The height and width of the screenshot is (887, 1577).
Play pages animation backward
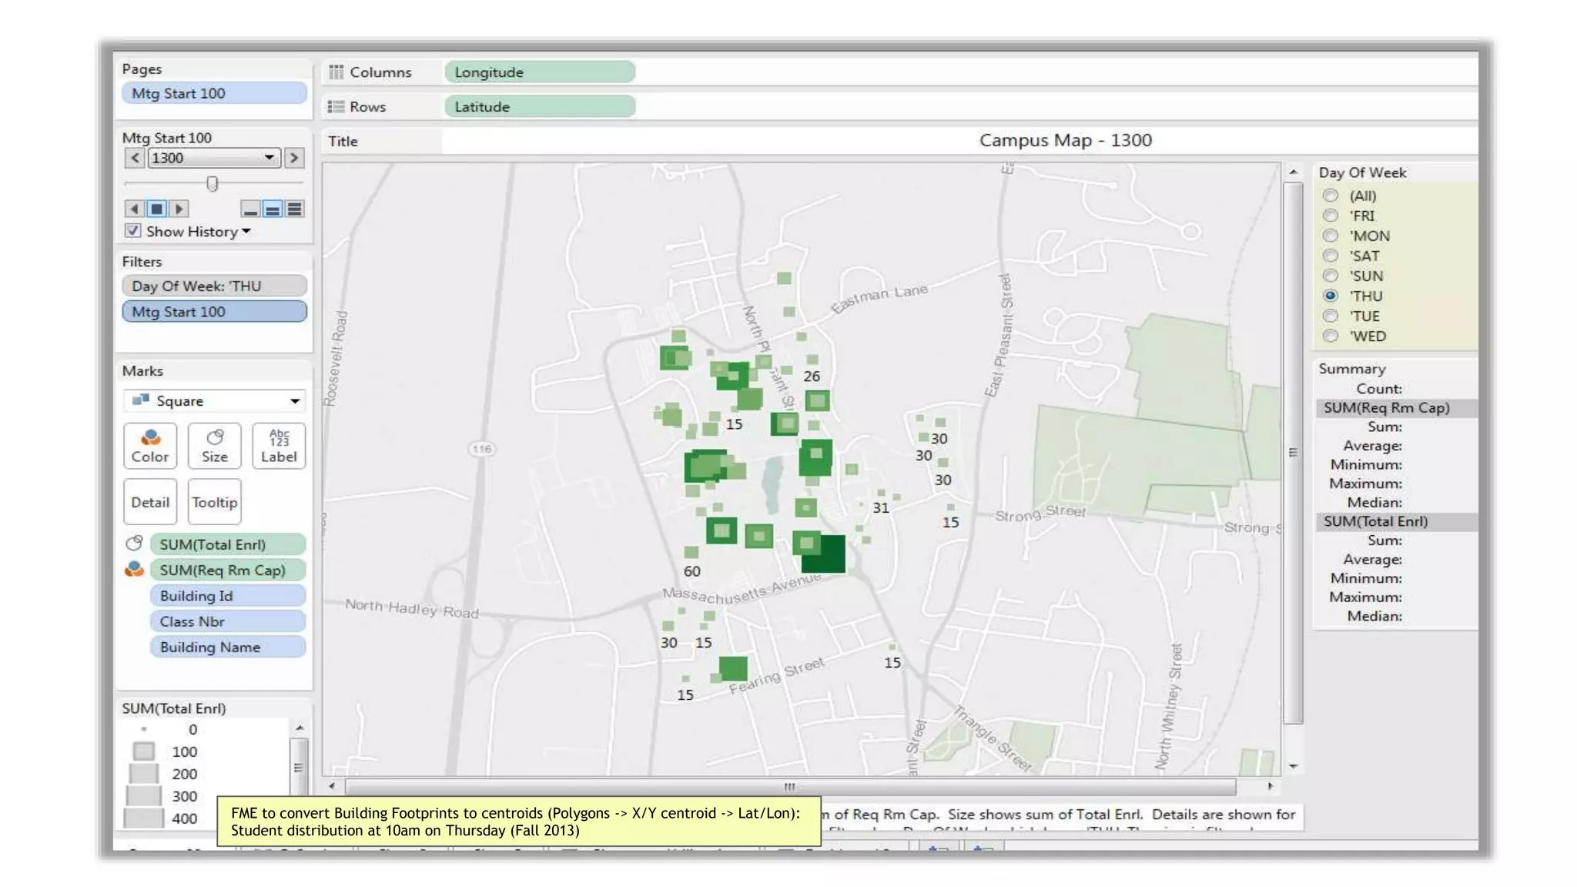(135, 209)
